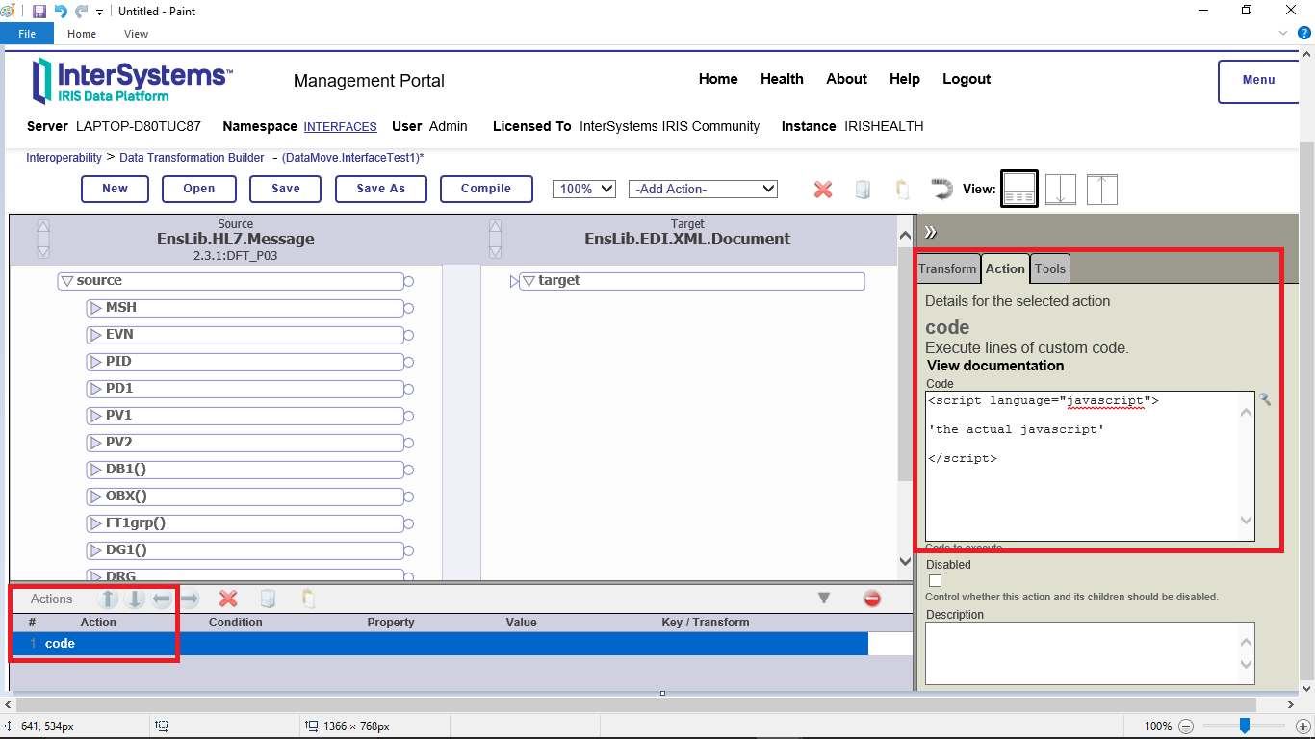Click the paste icon in top toolbar
Image resolution: width=1315 pixels, height=739 pixels.
902,189
